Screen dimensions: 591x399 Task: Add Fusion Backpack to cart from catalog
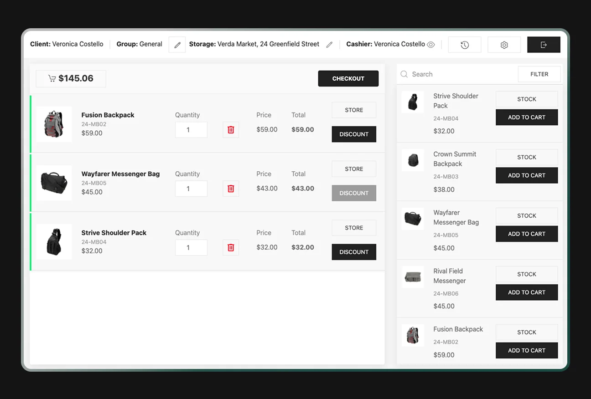click(527, 350)
